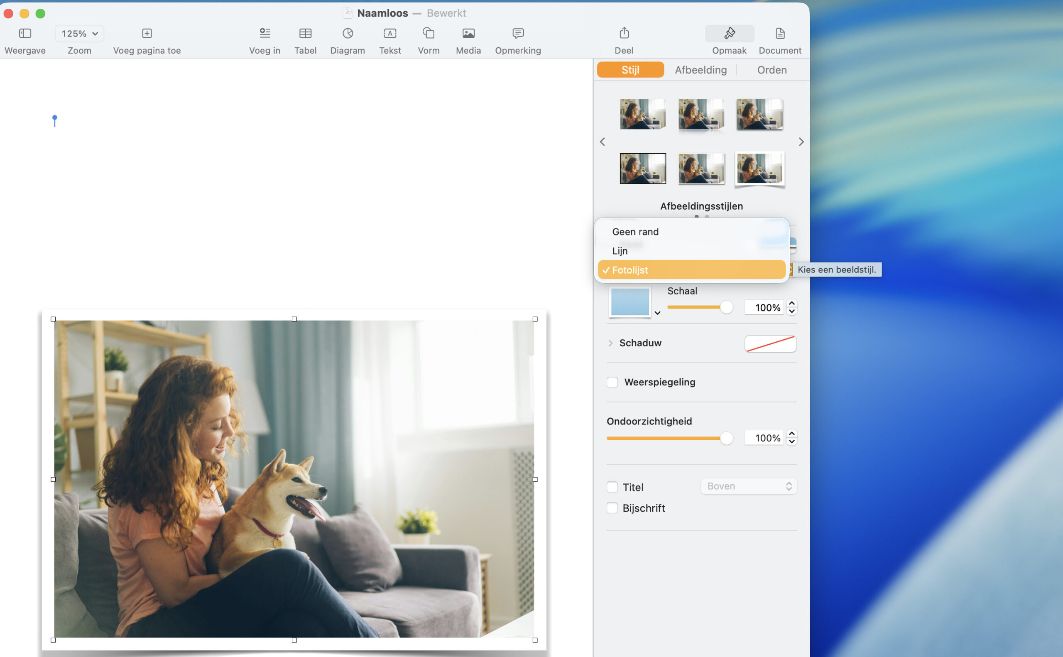Click the Media toolbar icon
The width and height of the screenshot is (1063, 657).
coord(468,34)
